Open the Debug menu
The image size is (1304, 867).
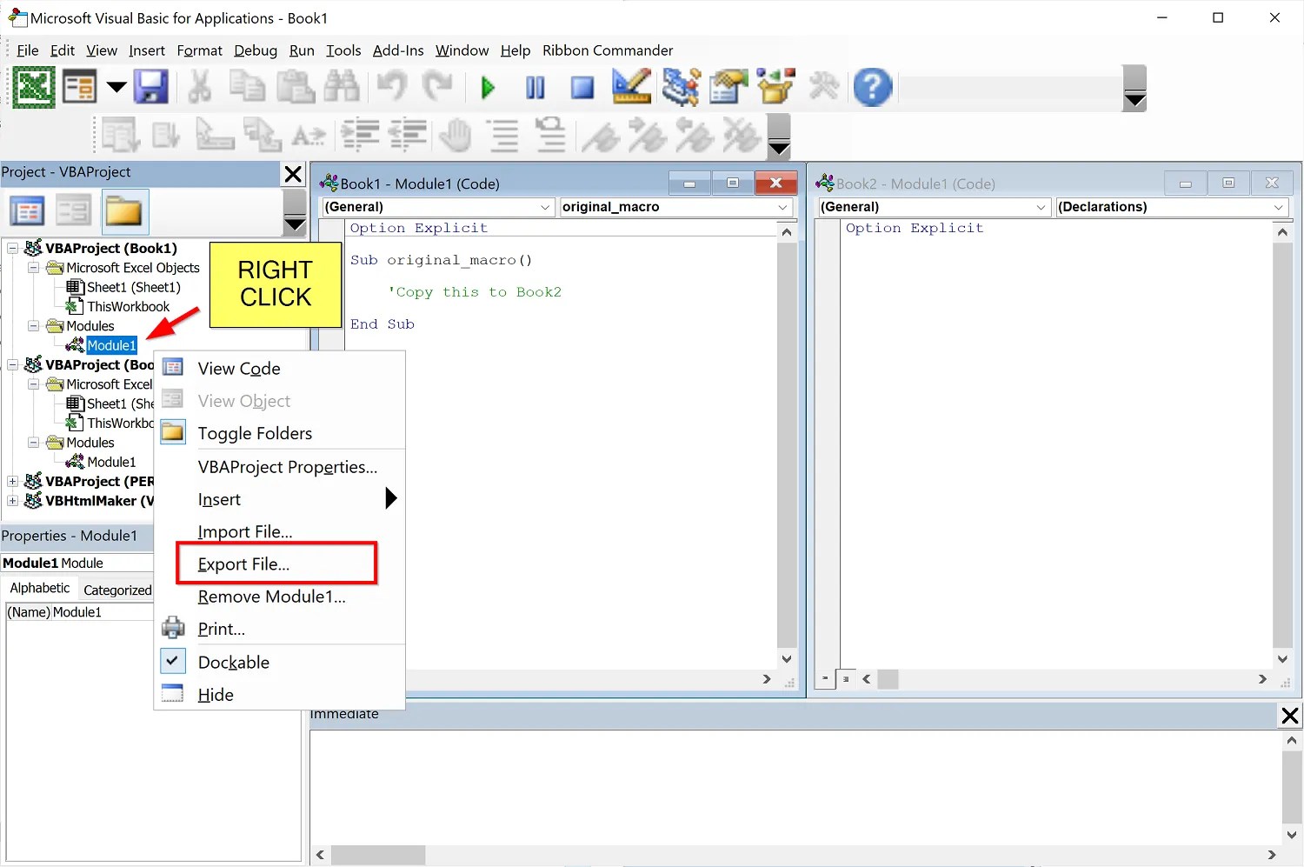pyautogui.click(x=255, y=50)
